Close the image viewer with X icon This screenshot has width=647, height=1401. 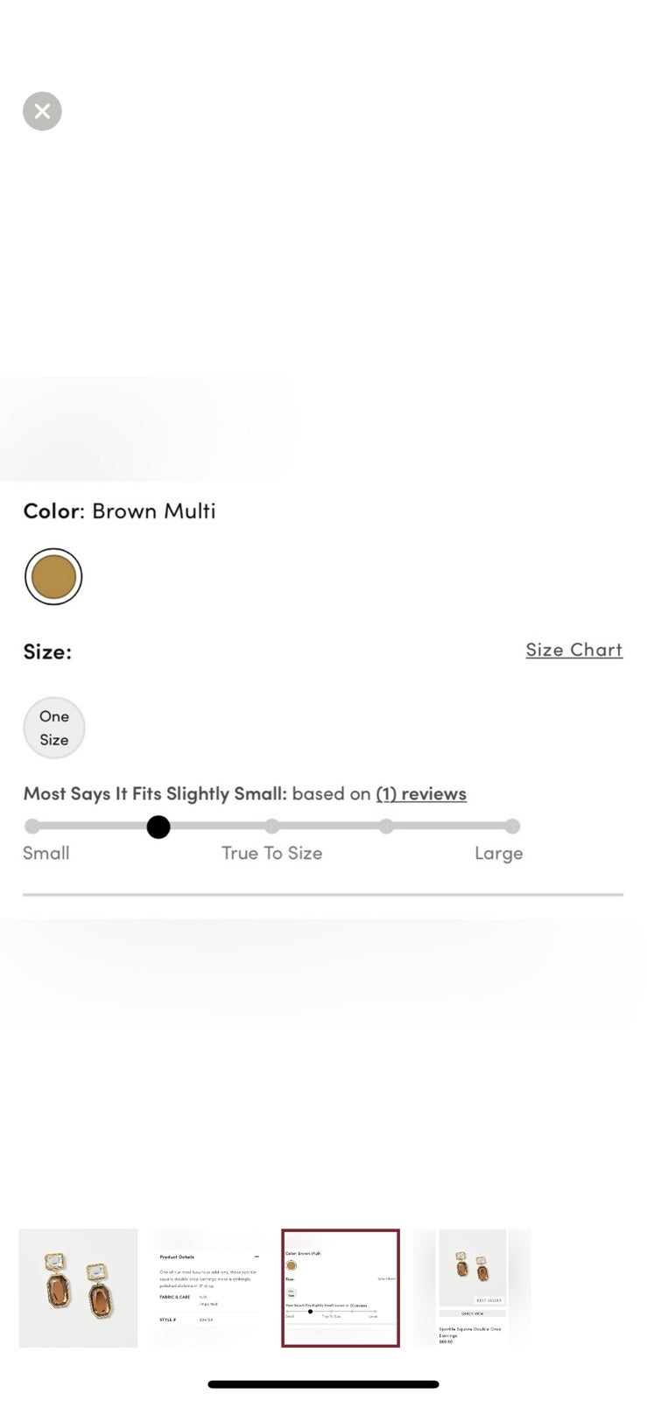click(42, 111)
